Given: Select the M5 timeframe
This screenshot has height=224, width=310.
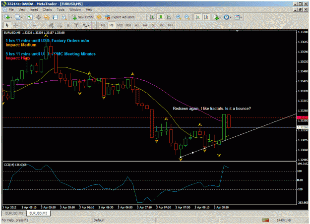Looking at the screenshot, I should tap(111, 25).
